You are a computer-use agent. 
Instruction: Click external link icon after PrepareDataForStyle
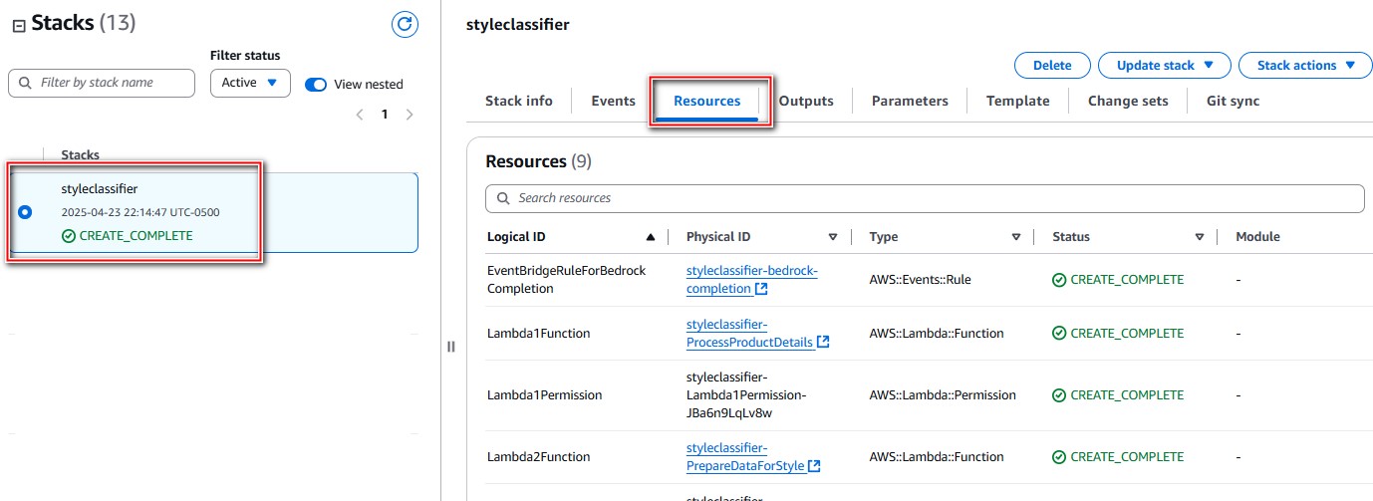tap(814, 466)
